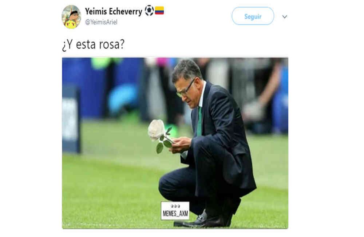Click the MEMES_AXM watermark label
Image resolution: width=364 pixels, height=237 pixels.
175,214
